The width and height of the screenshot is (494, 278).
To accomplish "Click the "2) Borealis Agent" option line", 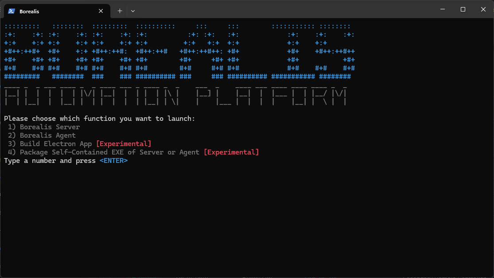I will click(42, 135).
